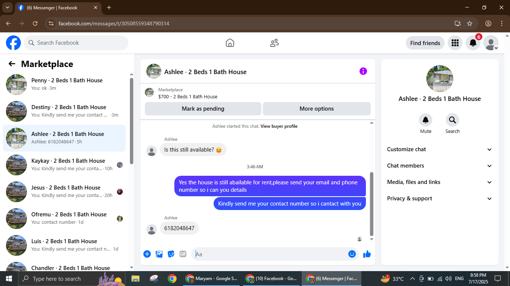Expand the Customize chat section
Viewport: 510px width, 286px height.
coord(440,149)
